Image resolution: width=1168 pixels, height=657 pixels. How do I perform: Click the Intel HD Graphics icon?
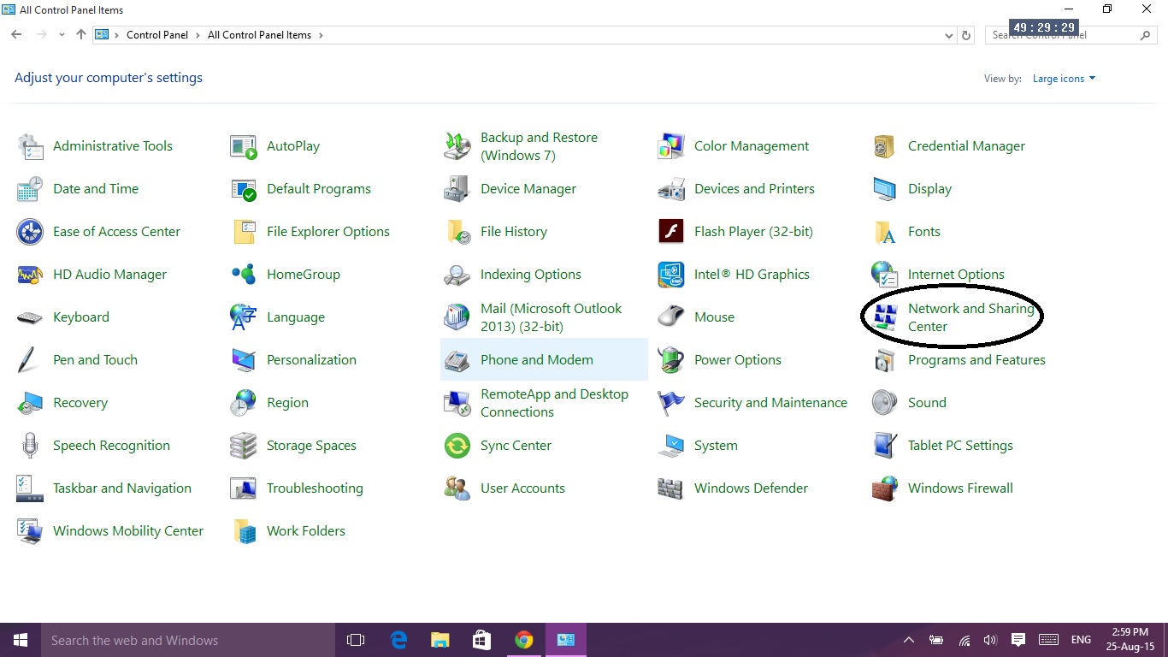(x=671, y=275)
